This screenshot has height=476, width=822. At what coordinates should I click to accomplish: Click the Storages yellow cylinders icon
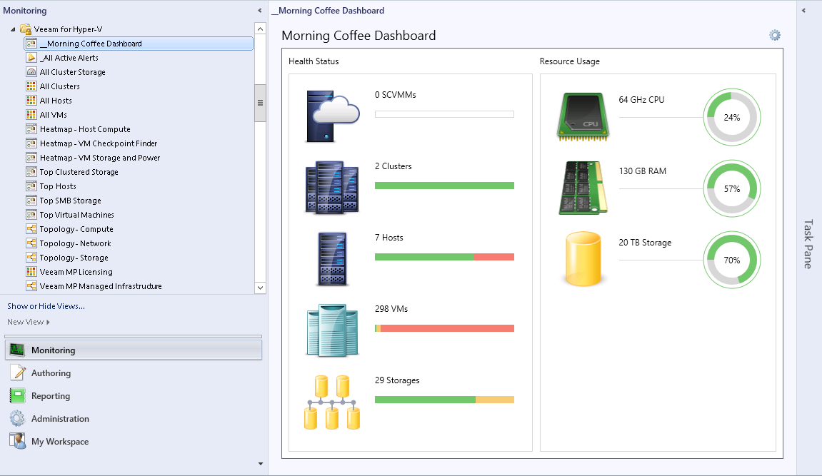pos(332,402)
